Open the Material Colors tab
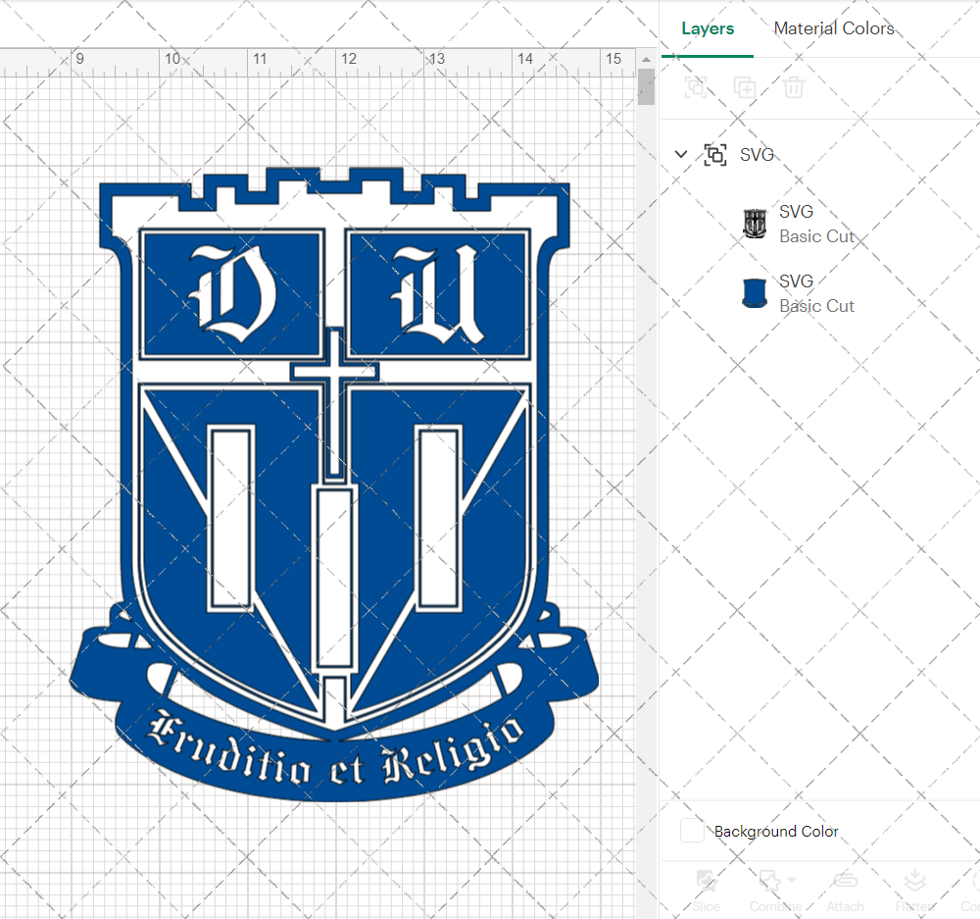Image resolution: width=980 pixels, height=919 pixels. click(834, 28)
